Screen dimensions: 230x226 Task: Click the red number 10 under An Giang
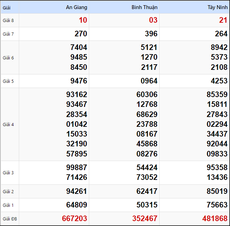tap(83, 20)
